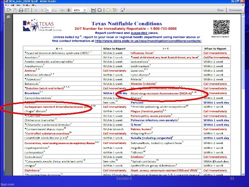This screenshot has height=187, width=249.
Task: Click the 'Texas Notifiable Conditions' title
Action: pyautogui.click(x=127, y=24)
